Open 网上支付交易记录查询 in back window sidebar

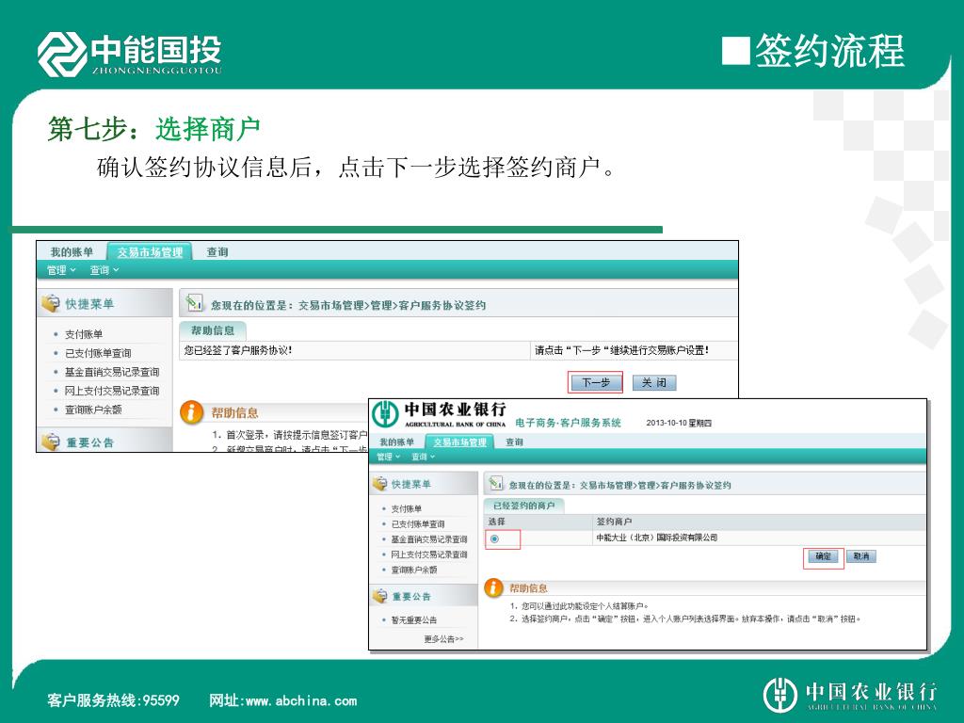(x=112, y=391)
